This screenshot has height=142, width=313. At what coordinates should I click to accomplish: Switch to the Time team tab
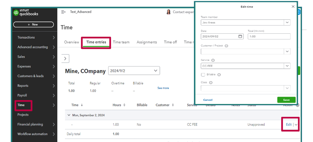coord(121,42)
